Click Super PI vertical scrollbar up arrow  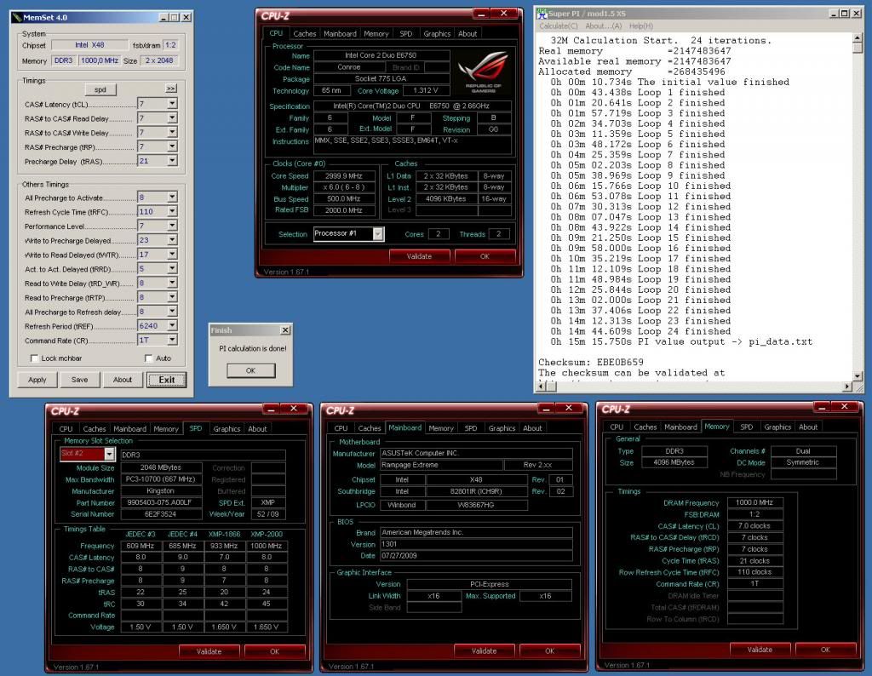[x=858, y=37]
